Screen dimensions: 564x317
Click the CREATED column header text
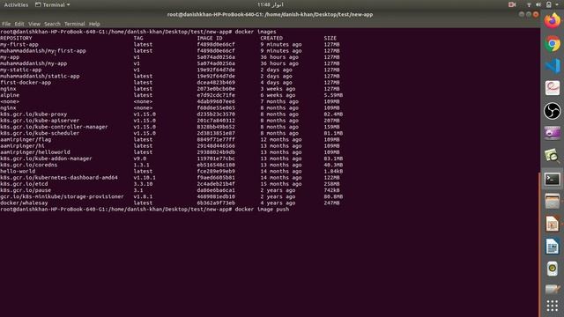point(271,38)
